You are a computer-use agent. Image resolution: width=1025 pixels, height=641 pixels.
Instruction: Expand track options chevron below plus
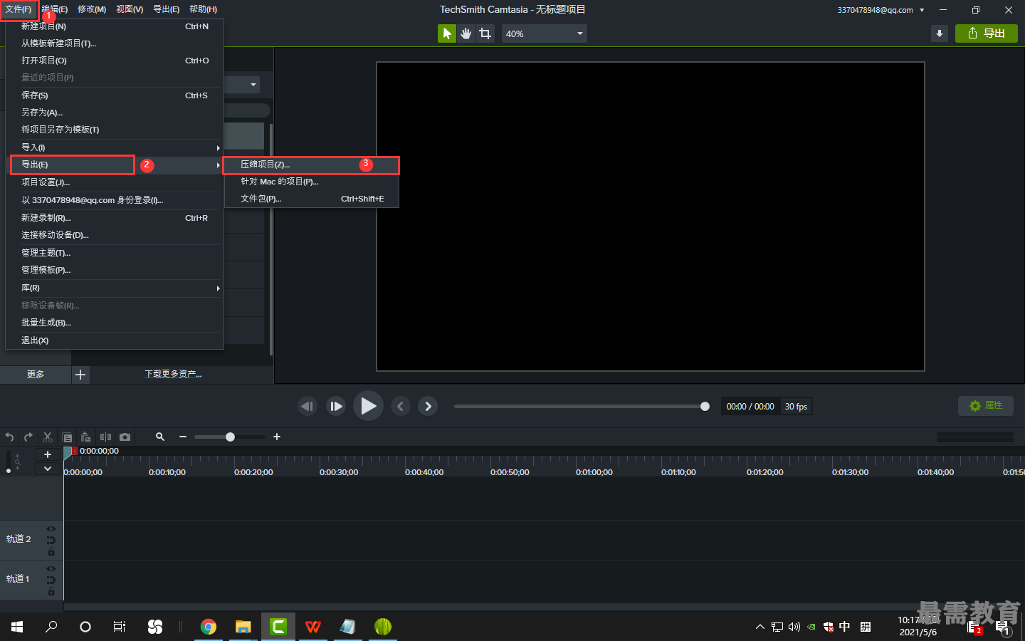(x=48, y=469)
